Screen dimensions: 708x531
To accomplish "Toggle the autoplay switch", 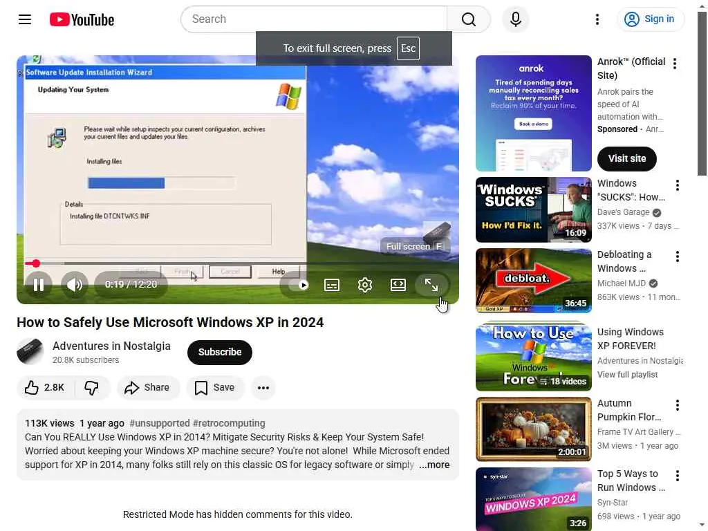I will point(299,285).
